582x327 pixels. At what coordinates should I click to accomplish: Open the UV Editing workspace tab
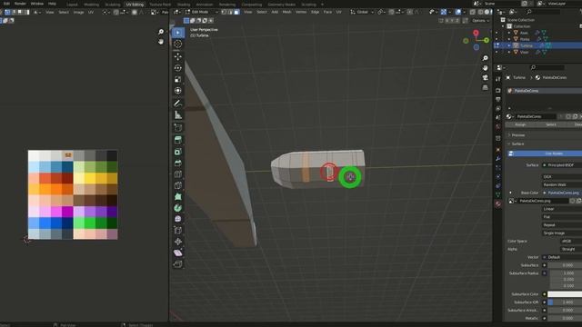135,5
